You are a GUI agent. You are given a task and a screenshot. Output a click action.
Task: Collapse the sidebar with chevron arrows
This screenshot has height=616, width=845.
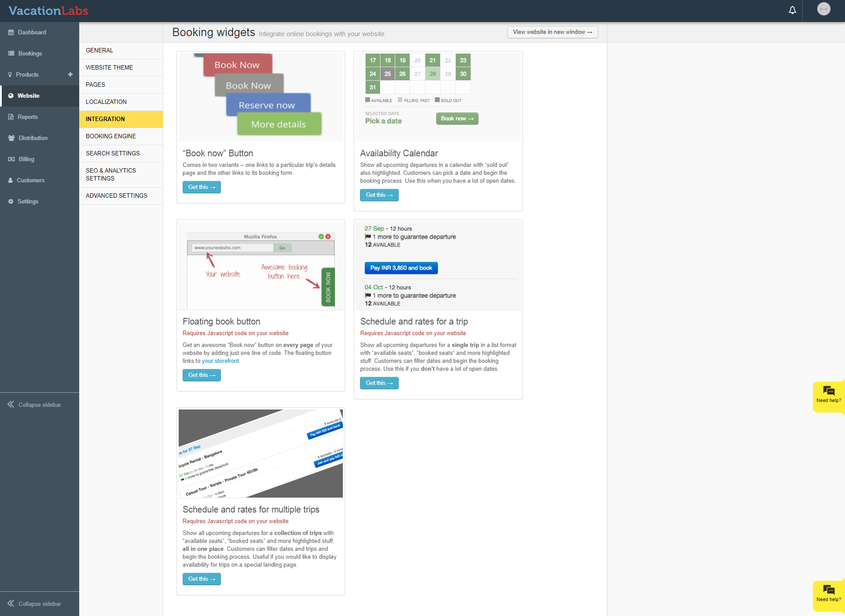[x=11, y=405]
